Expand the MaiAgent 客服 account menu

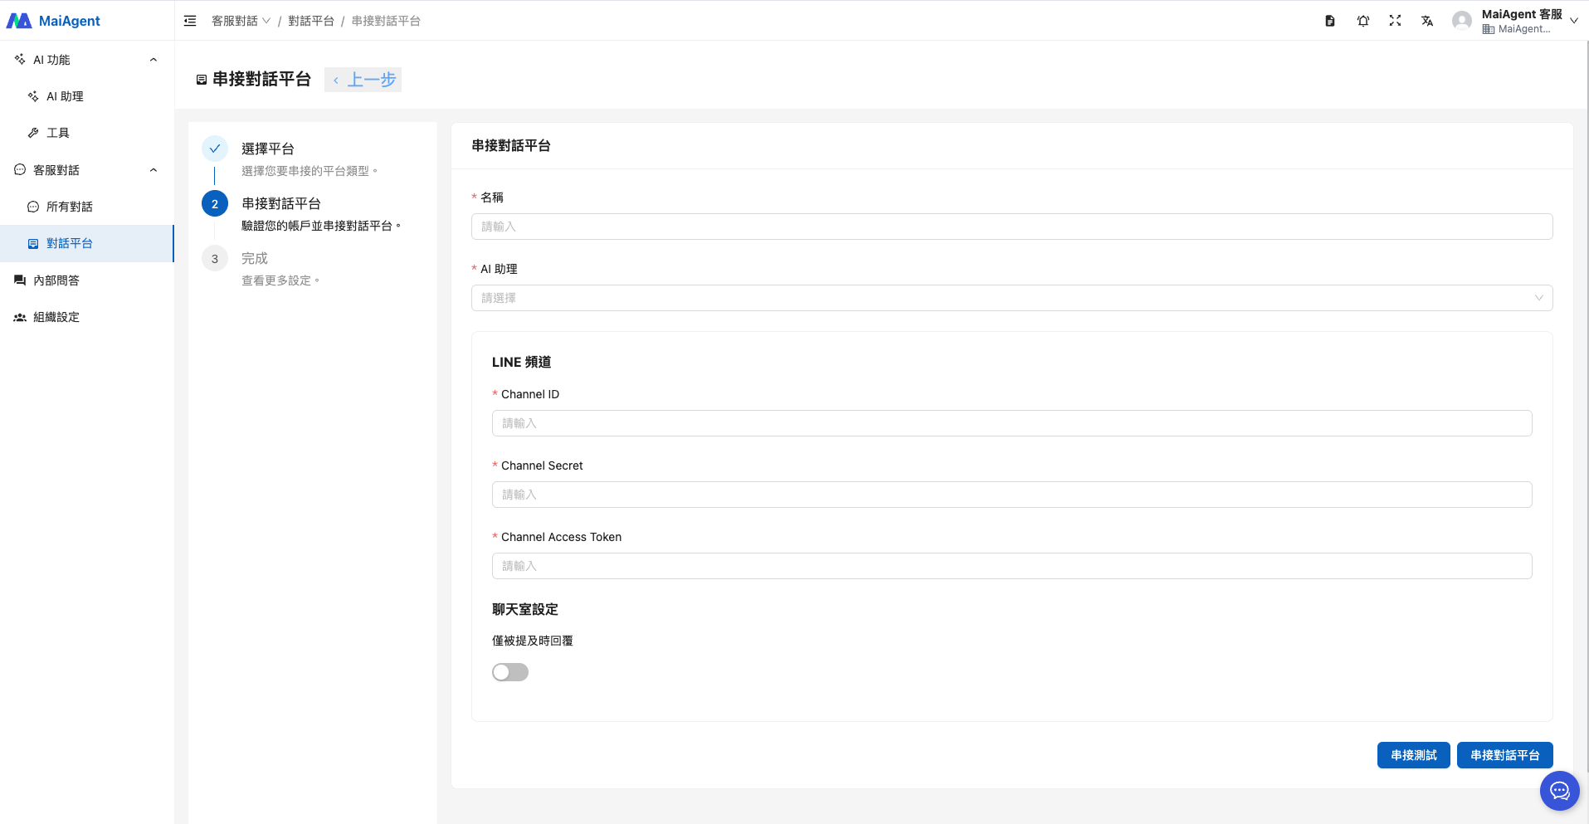(x=1573, y=21)
